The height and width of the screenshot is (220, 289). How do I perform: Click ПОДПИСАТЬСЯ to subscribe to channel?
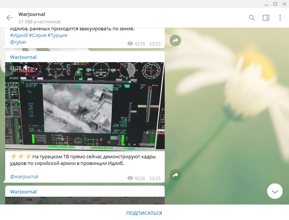(144, 213)
